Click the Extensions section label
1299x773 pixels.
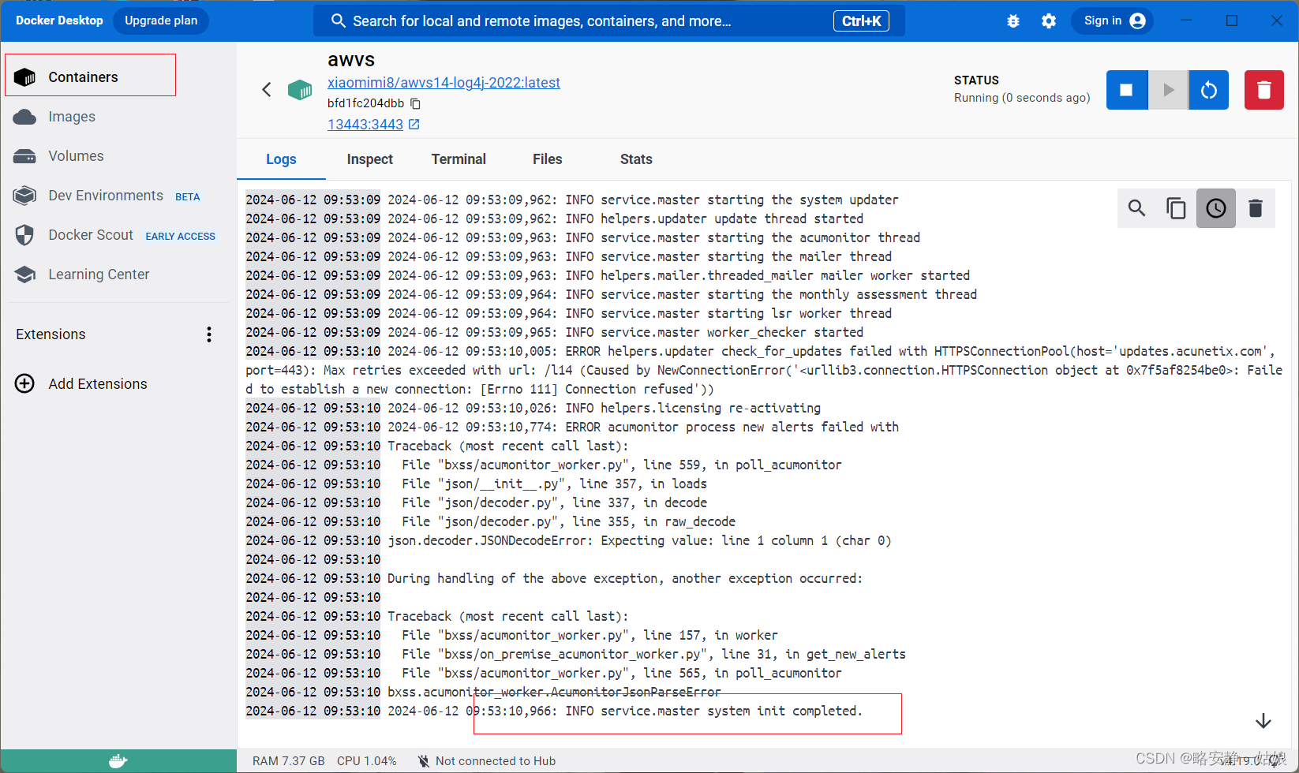point(51,334)
